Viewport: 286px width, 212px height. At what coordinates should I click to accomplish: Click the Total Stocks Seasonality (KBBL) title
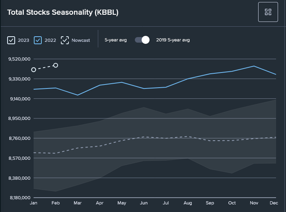[x=63, y=12]
